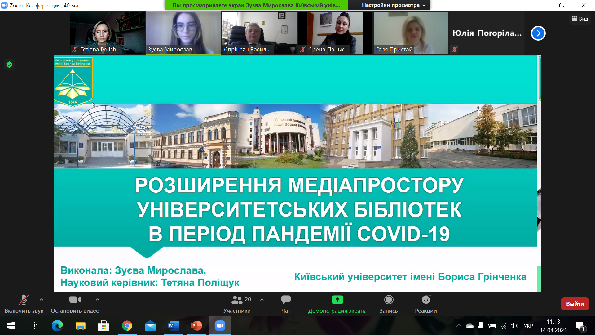Start recording with Запись icon
The width and height of the screenshot is (595, 335).
[389, 300]
